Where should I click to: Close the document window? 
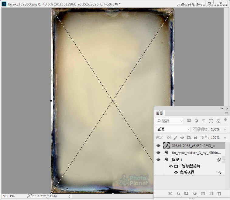coord(221,3)
